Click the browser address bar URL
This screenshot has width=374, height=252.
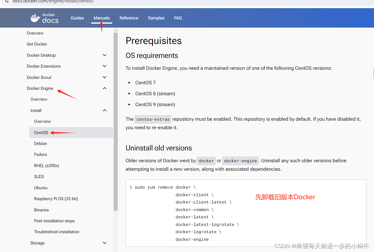[53, 1]
